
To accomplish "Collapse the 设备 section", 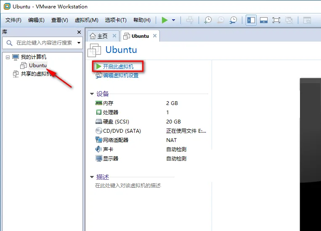I will (x=92, y=94).
